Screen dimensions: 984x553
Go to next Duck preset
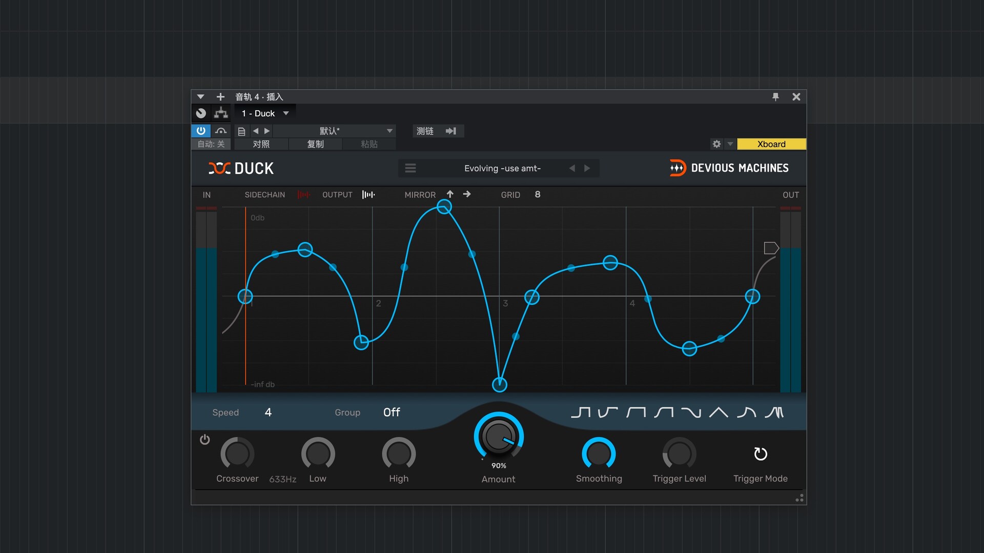587,168
